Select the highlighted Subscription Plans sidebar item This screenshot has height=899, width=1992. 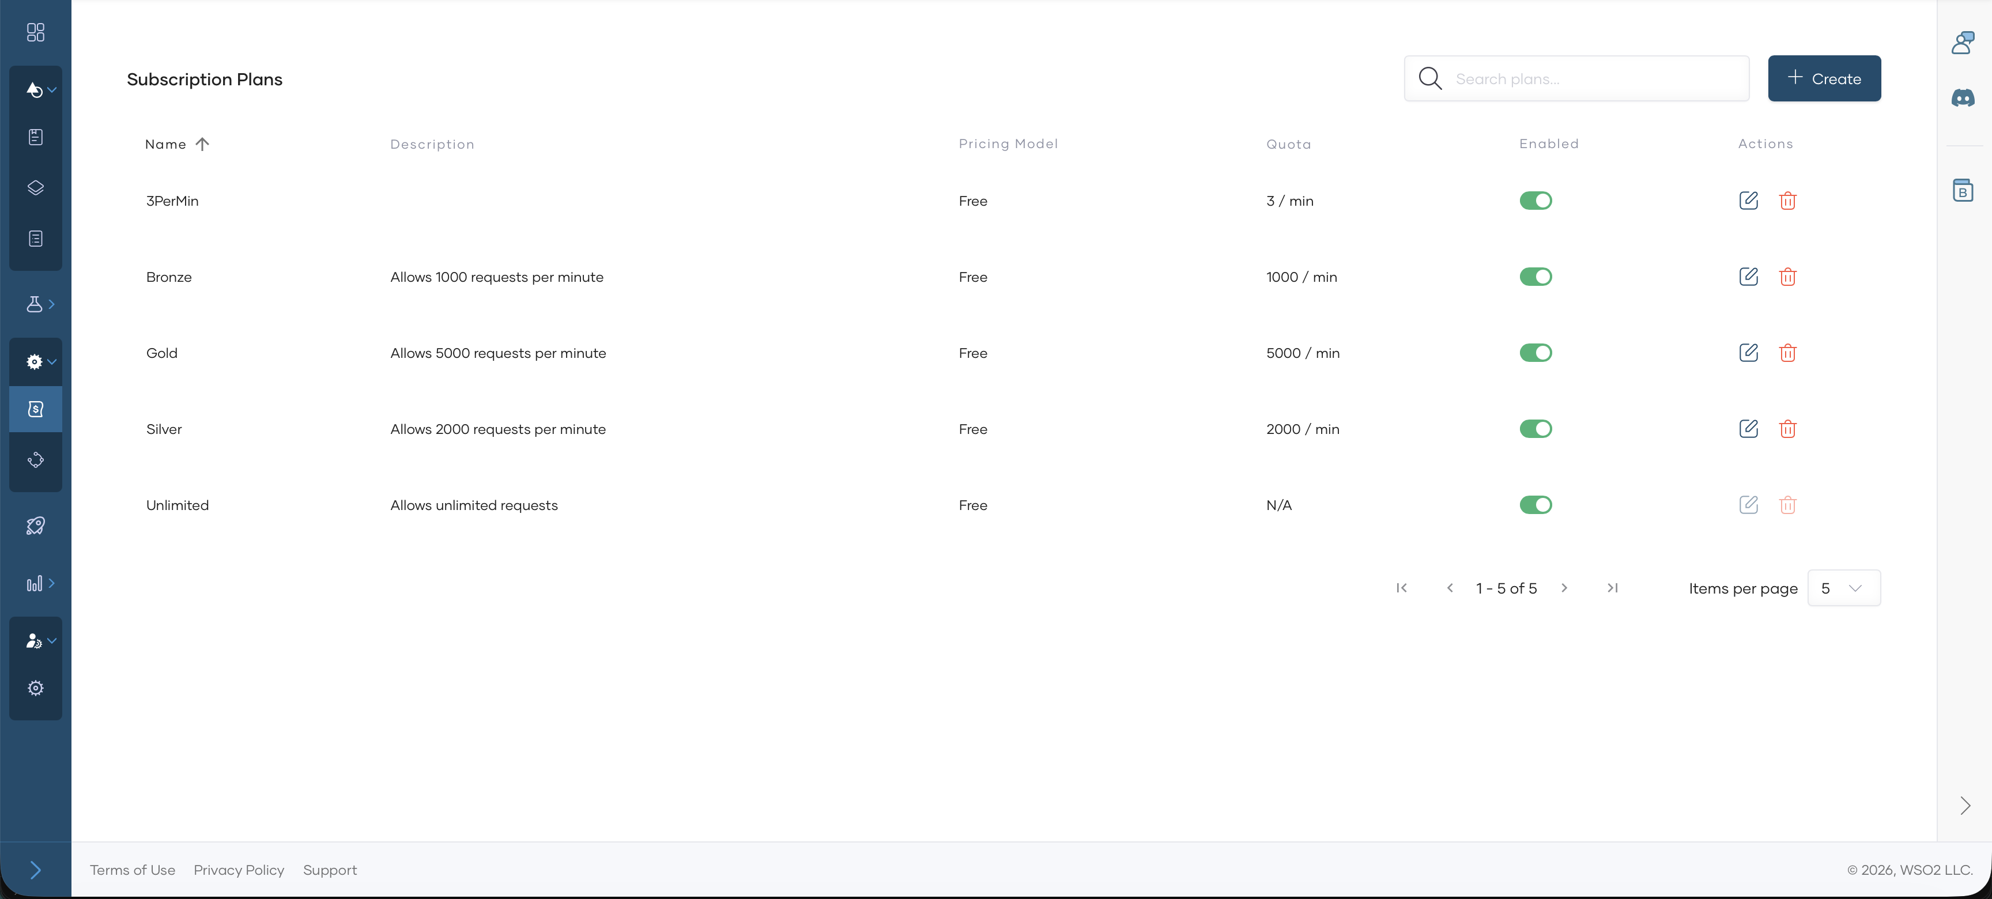pos(35,410)
